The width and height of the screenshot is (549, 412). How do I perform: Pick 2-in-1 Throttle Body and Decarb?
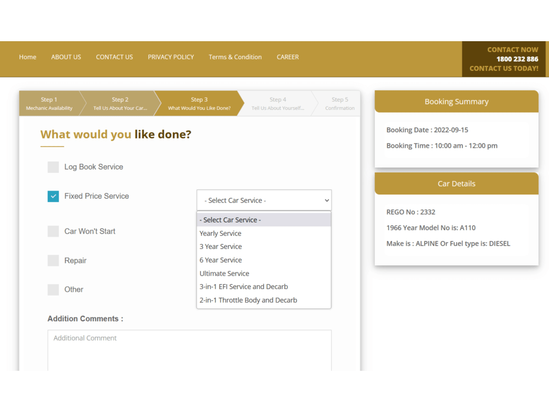pos(264,300)
